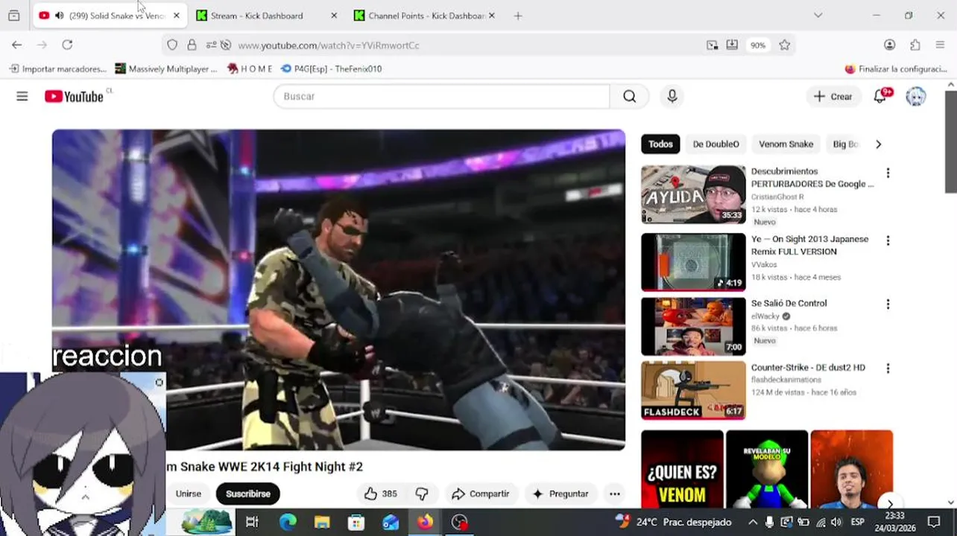This screenshot has height=536, width=957.
Task: Select the De DoubleO filter chip
Action: (x=716, y=144)
